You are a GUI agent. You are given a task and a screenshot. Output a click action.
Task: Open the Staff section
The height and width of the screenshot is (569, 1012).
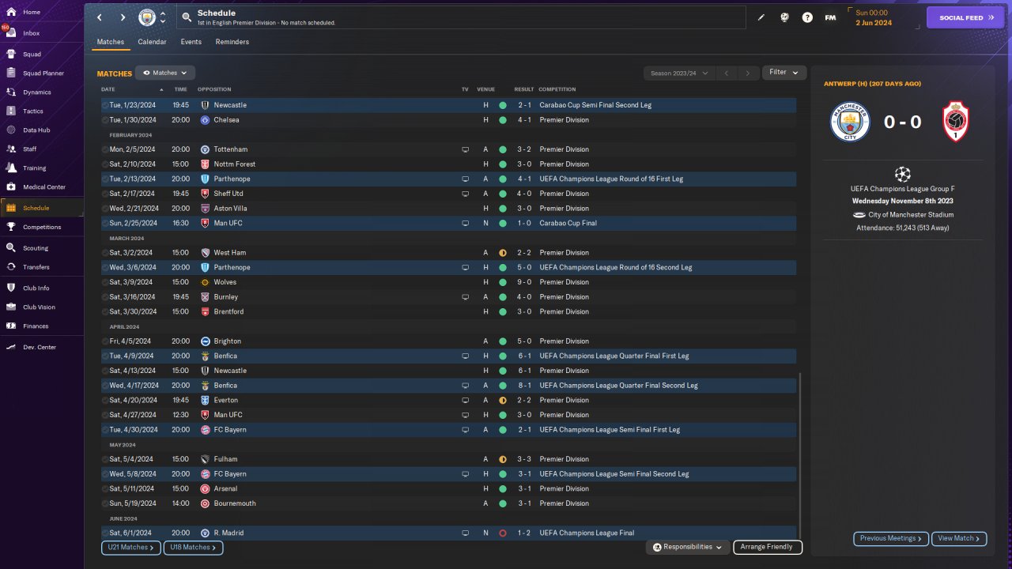coord(30,149)
